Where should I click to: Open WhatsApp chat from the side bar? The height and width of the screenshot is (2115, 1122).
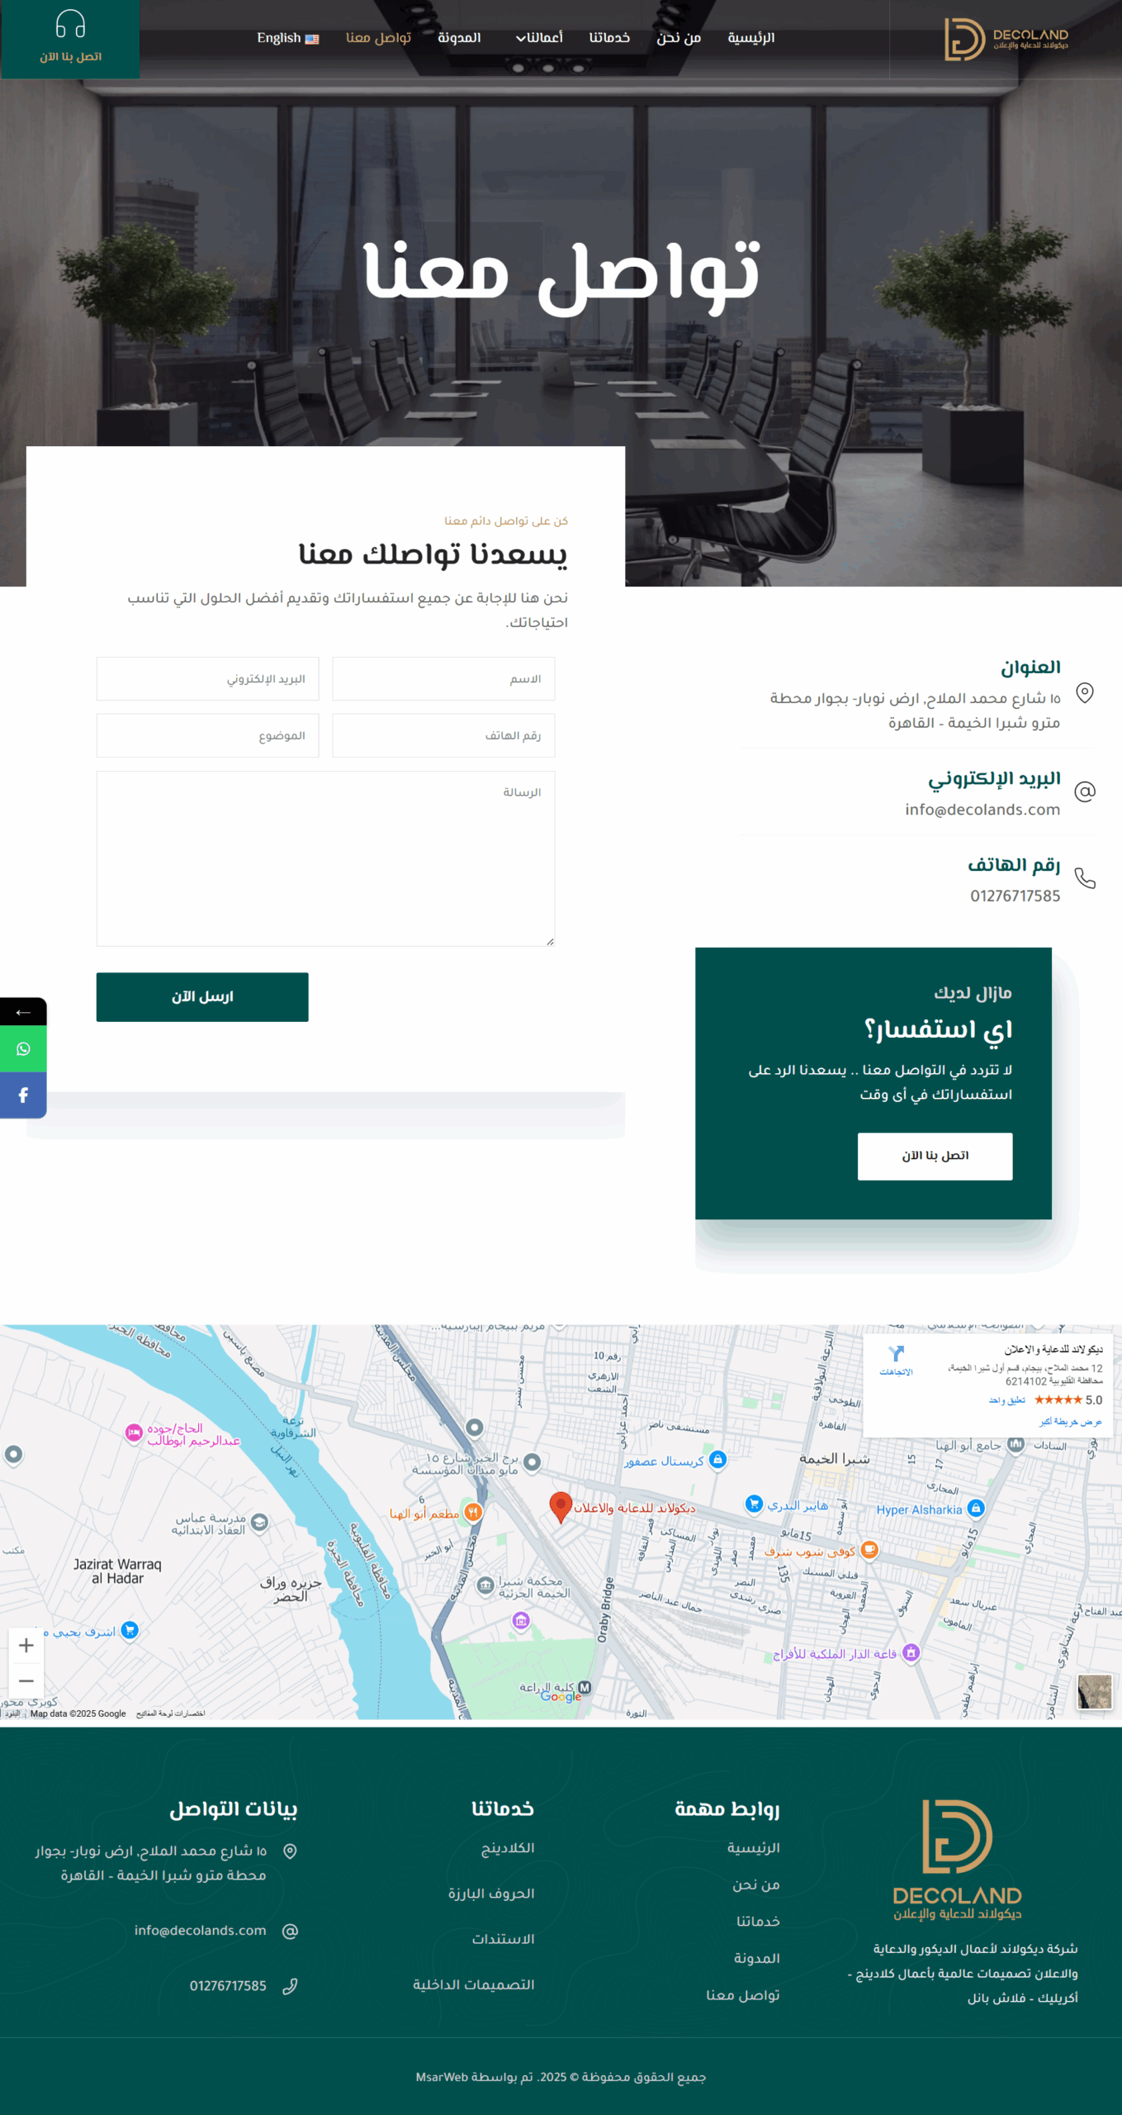coord(23,1048)
